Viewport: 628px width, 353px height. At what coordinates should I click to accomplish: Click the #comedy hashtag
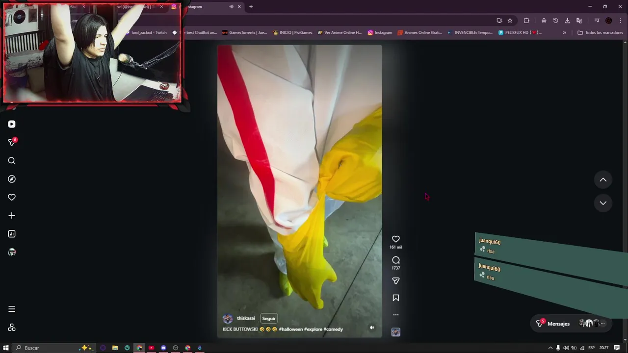pyautogui.click(x=333, y=329)
